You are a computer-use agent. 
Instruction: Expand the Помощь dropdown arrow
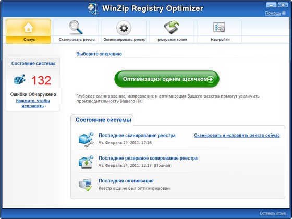[284, 13]
